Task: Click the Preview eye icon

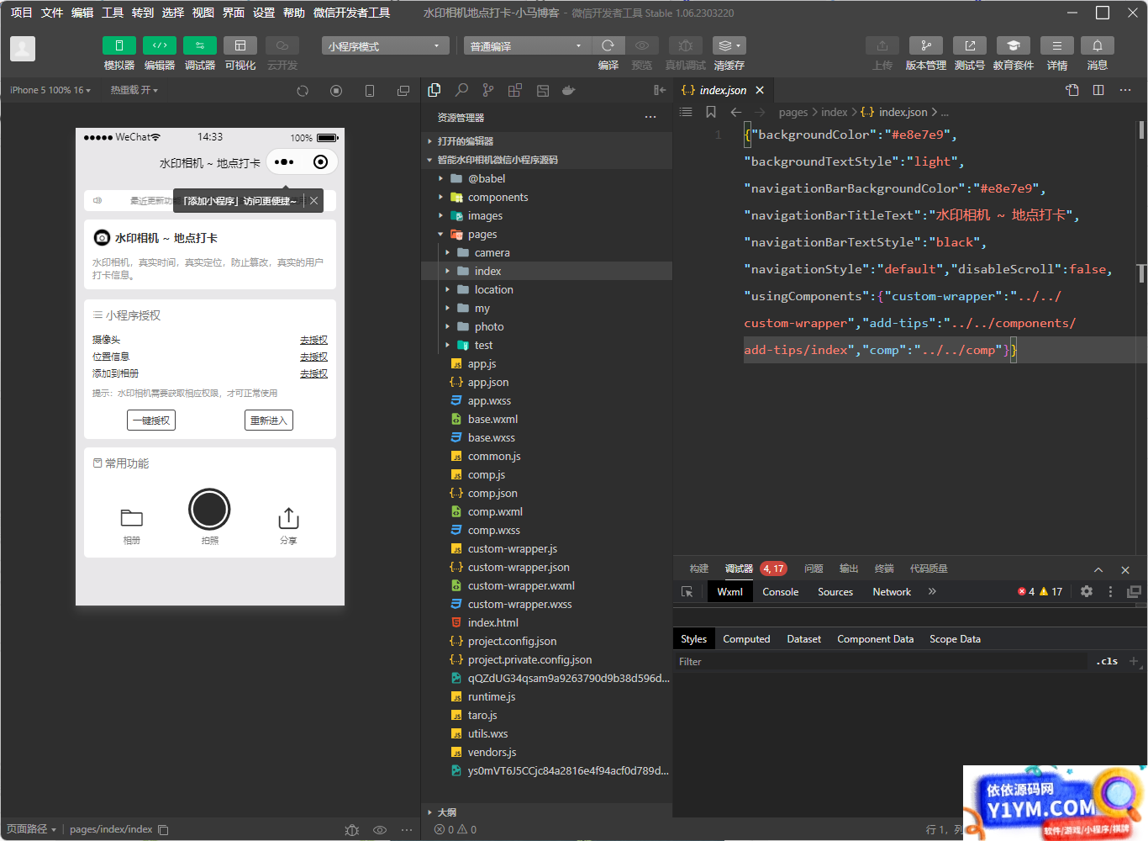Action: click(x=642, y=45)
